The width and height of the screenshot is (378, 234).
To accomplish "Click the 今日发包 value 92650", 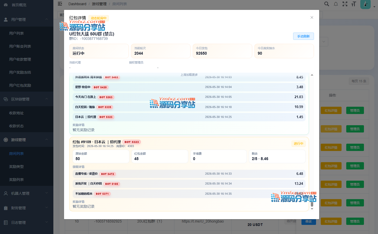I will tap(201, 53).
